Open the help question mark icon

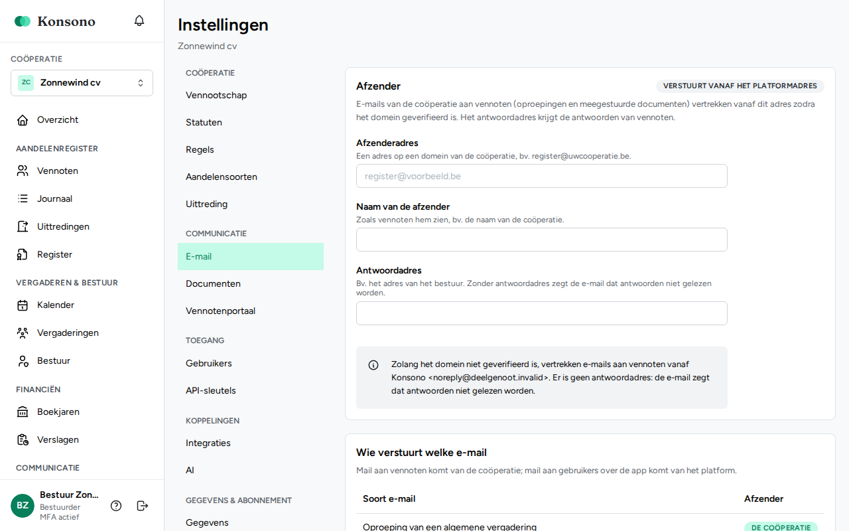click(x=116, y=506)
